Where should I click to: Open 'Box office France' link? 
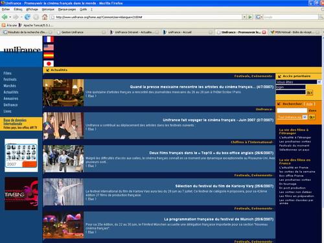tap(291, 176)
